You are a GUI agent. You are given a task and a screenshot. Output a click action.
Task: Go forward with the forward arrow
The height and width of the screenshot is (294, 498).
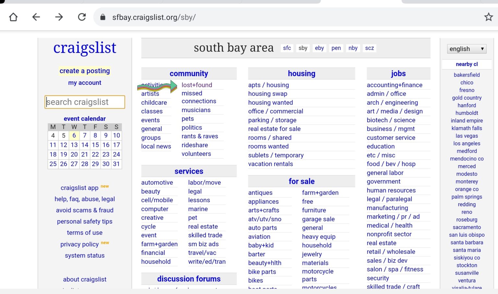[x=59, y=17]
